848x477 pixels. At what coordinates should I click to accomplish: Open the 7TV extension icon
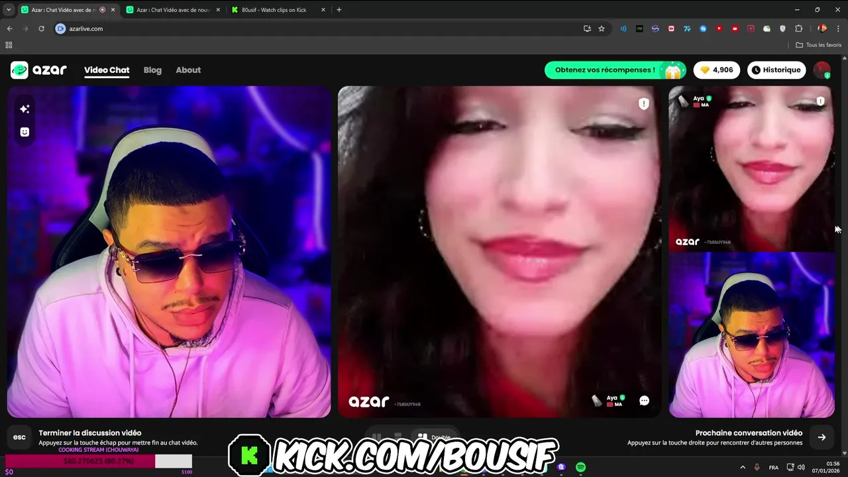pyautogui.click(x=687, y=28)
